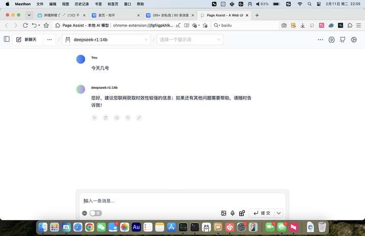Open Google Chrome from the dock
Screen dimensions: 365x236
click(x=89, y=227)
